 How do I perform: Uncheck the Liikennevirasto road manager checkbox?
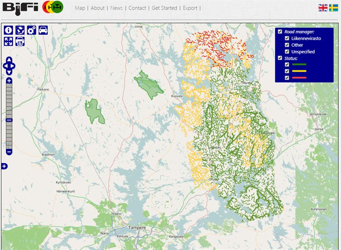click(287, 38)
